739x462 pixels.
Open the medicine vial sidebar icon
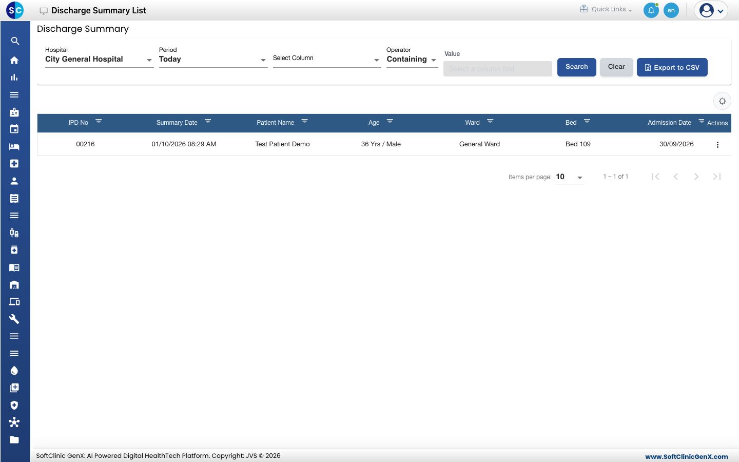click(x=14, y=233)
